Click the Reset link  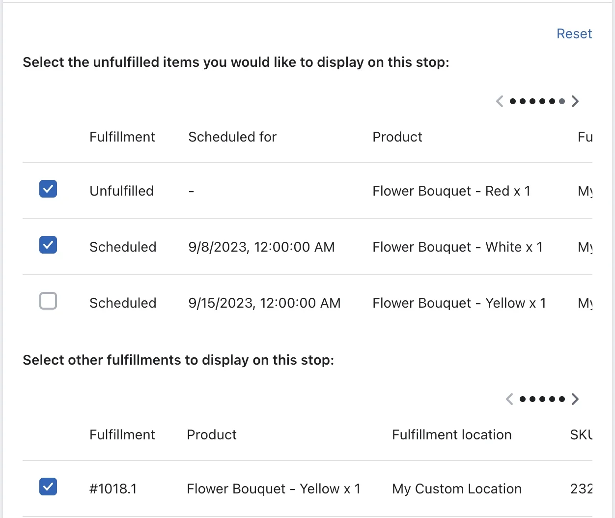[574, 34]
